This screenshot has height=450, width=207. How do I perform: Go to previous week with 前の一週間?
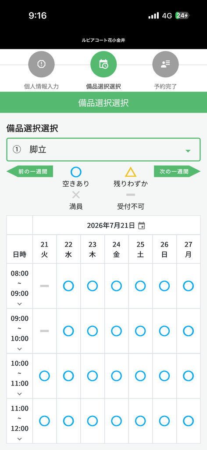30,172
